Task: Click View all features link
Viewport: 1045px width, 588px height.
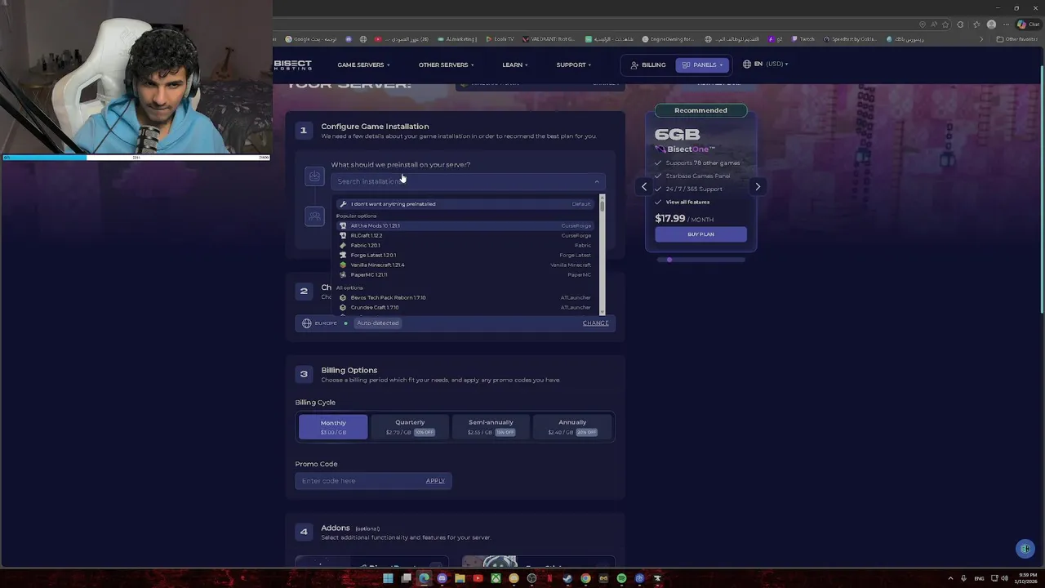Action: click(x=687, y=202)
